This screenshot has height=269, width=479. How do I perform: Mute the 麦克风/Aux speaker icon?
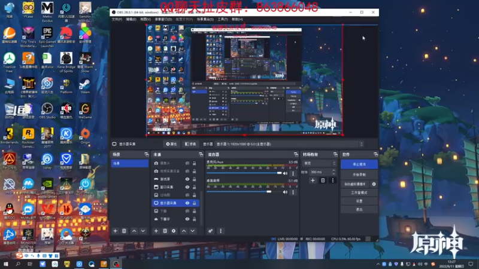point(286,173)
